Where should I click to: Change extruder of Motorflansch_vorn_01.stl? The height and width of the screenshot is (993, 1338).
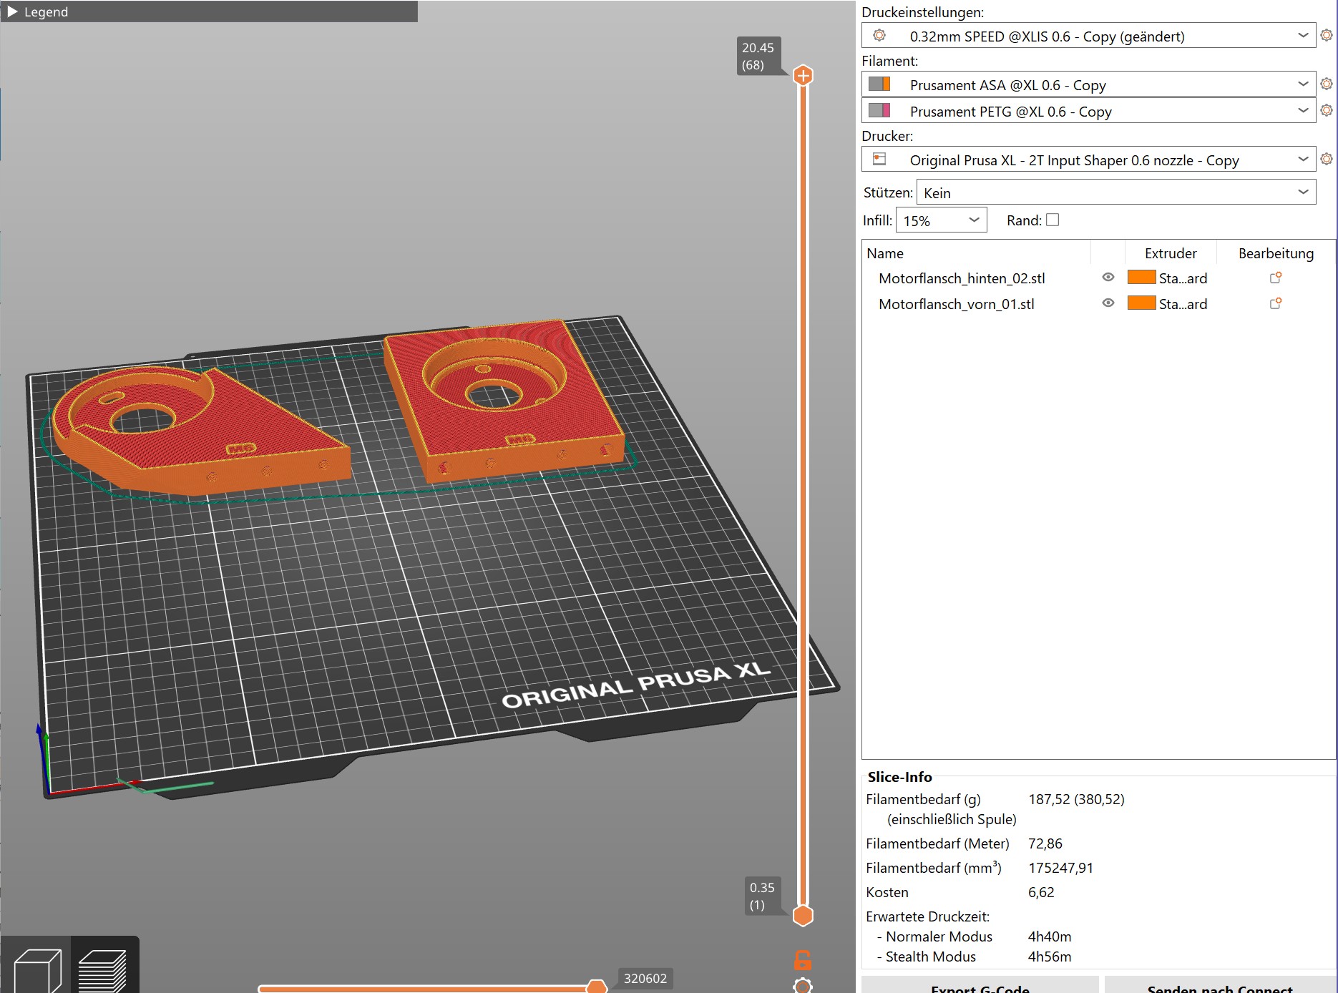[1168, 303]
